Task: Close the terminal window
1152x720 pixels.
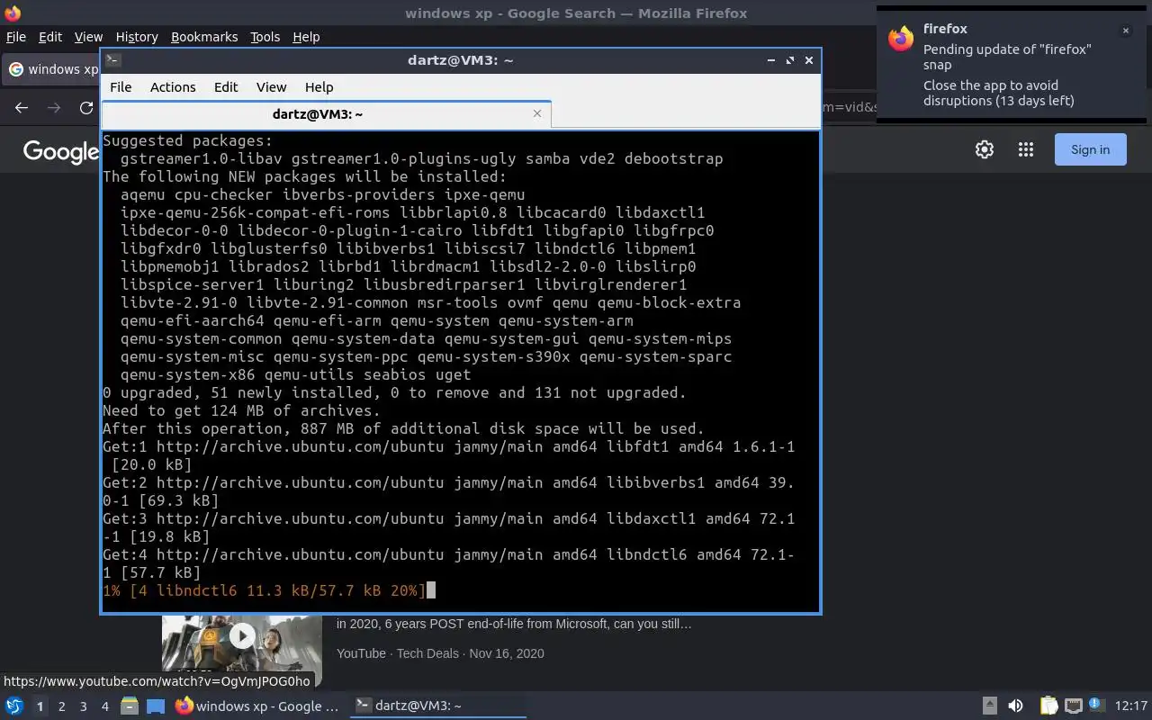Action: [809, 60]
